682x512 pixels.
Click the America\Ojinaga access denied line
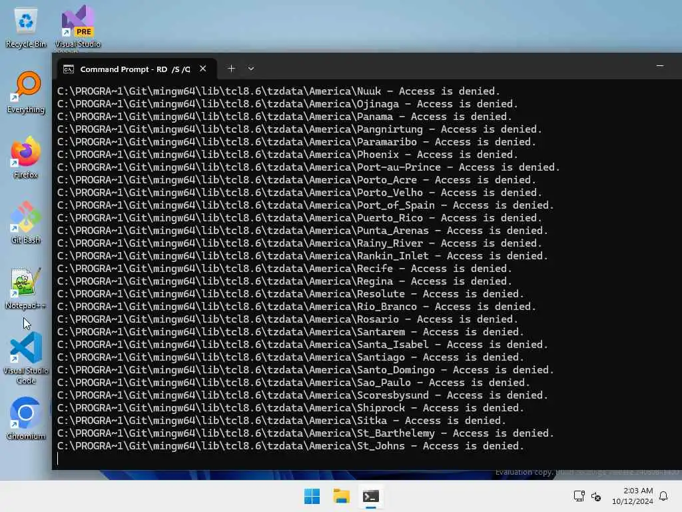coord(288,104)
